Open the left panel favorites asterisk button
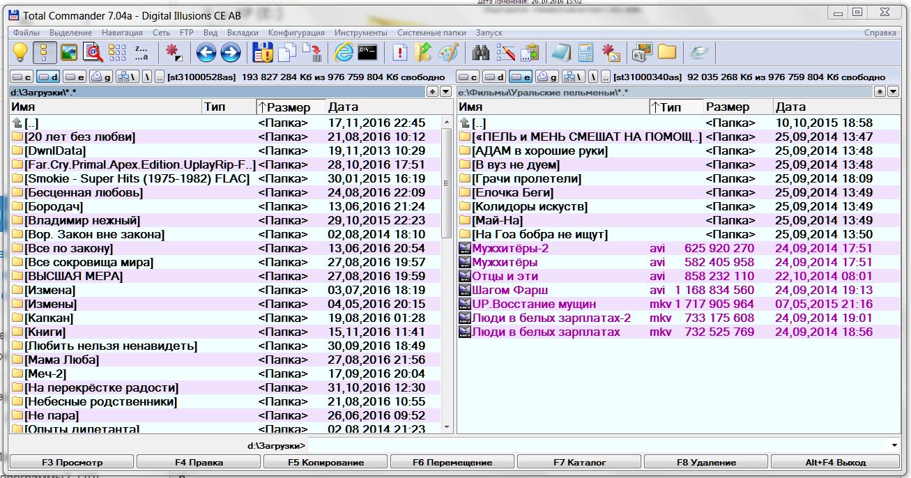Image resolution: width=911 pixels, height=478 pixels. [x=432, y=92]
